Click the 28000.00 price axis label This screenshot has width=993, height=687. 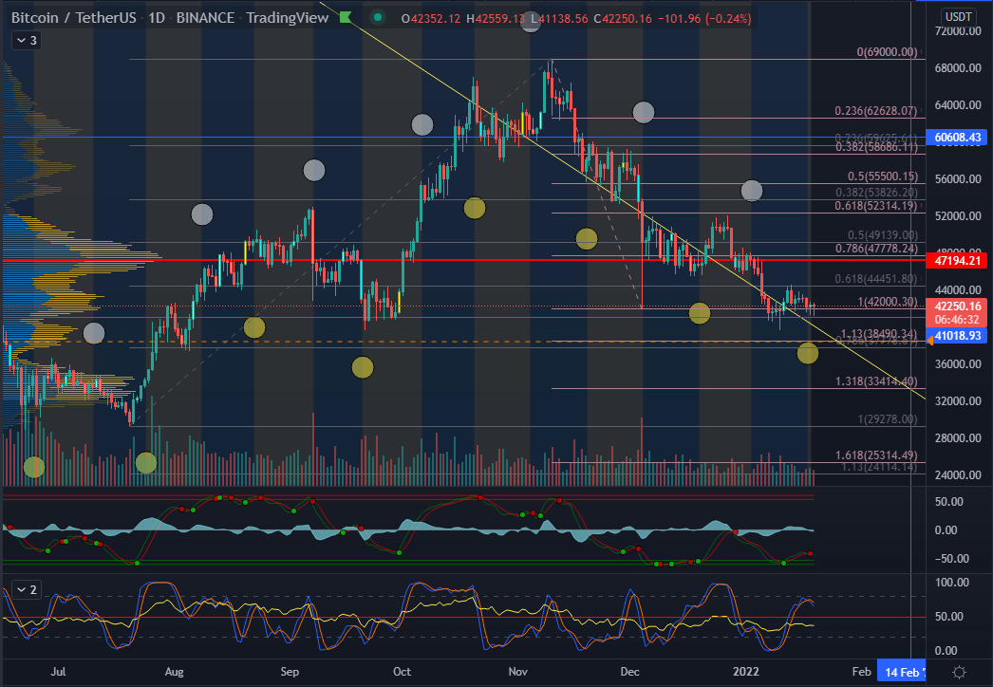pyautogui.click(x=958, y=437)
